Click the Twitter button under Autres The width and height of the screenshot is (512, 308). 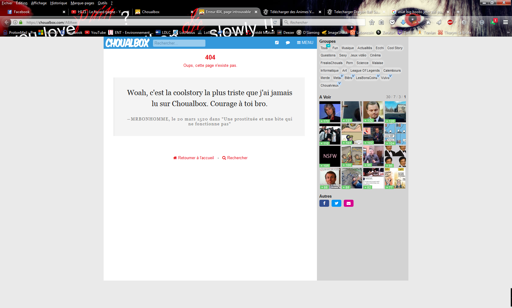click(336, 203)
